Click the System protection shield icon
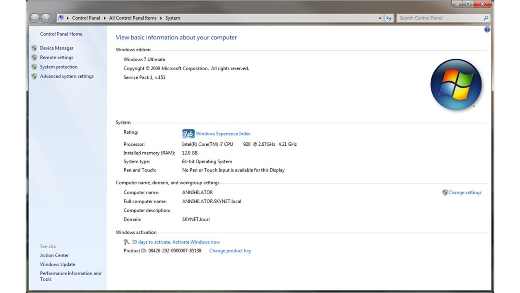The image size is (520, 293). pos(34,67)
